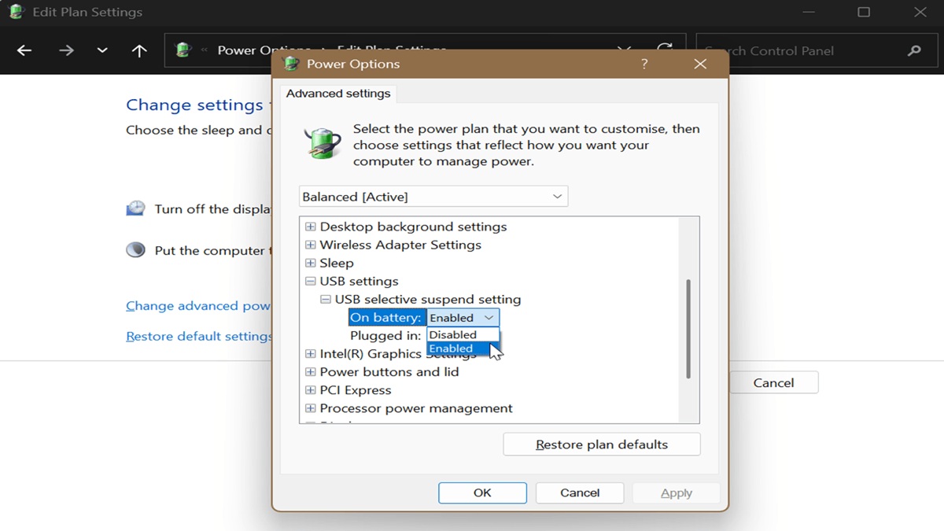Choose Enabled in the On battery list
Screen dimensions: 944x531
tap(463, 348)
